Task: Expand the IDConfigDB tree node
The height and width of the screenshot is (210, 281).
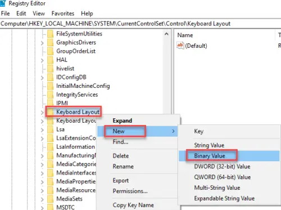Action: click(x=42, y=78)
